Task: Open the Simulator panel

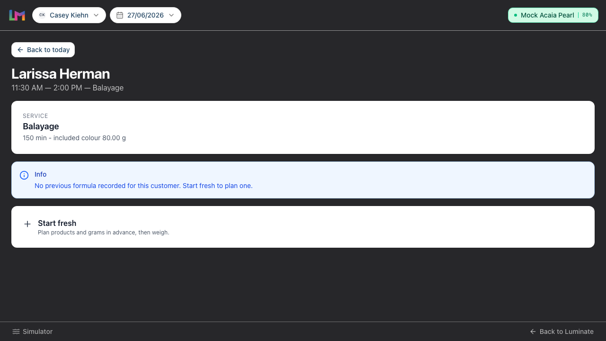Action: pyautogui.click(x=32, y=332)
